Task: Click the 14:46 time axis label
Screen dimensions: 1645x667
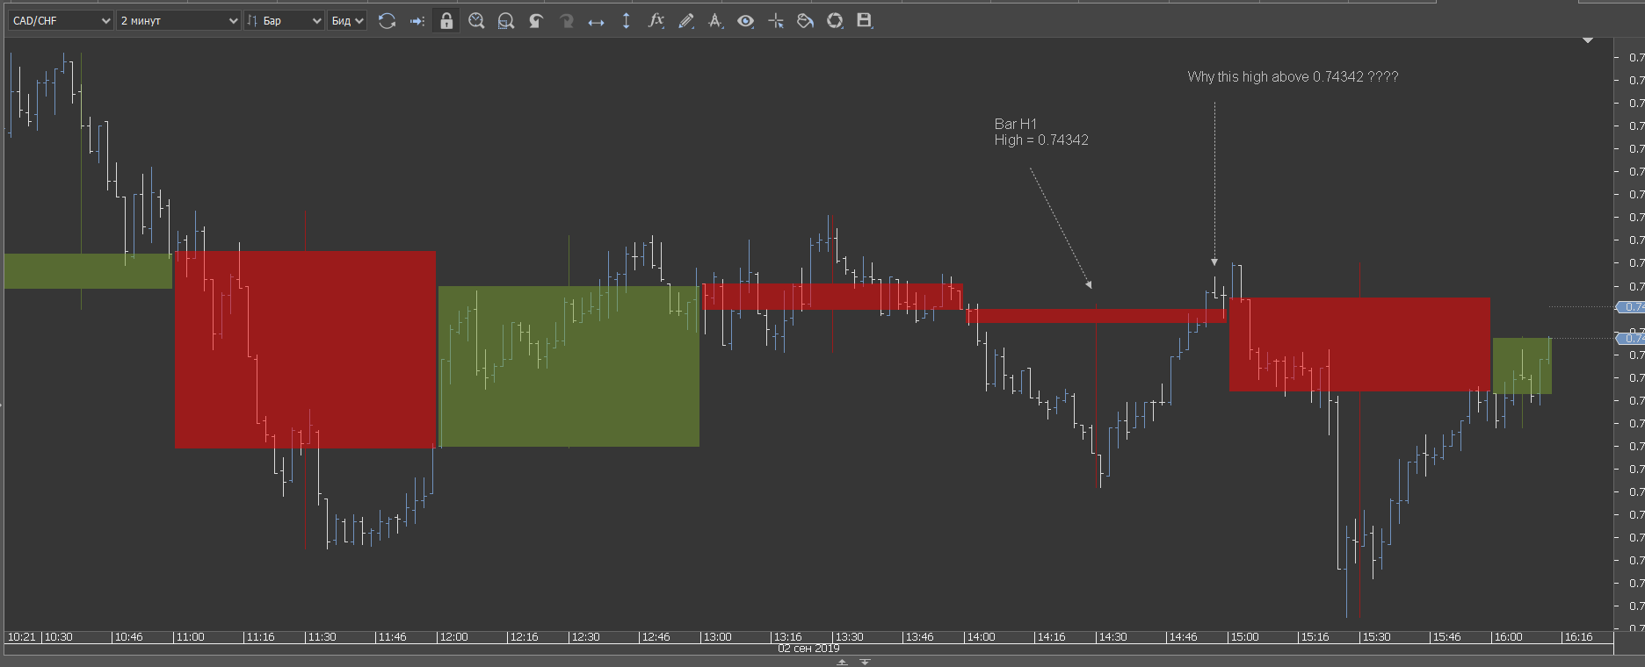Action: (x=1183, y=637)
